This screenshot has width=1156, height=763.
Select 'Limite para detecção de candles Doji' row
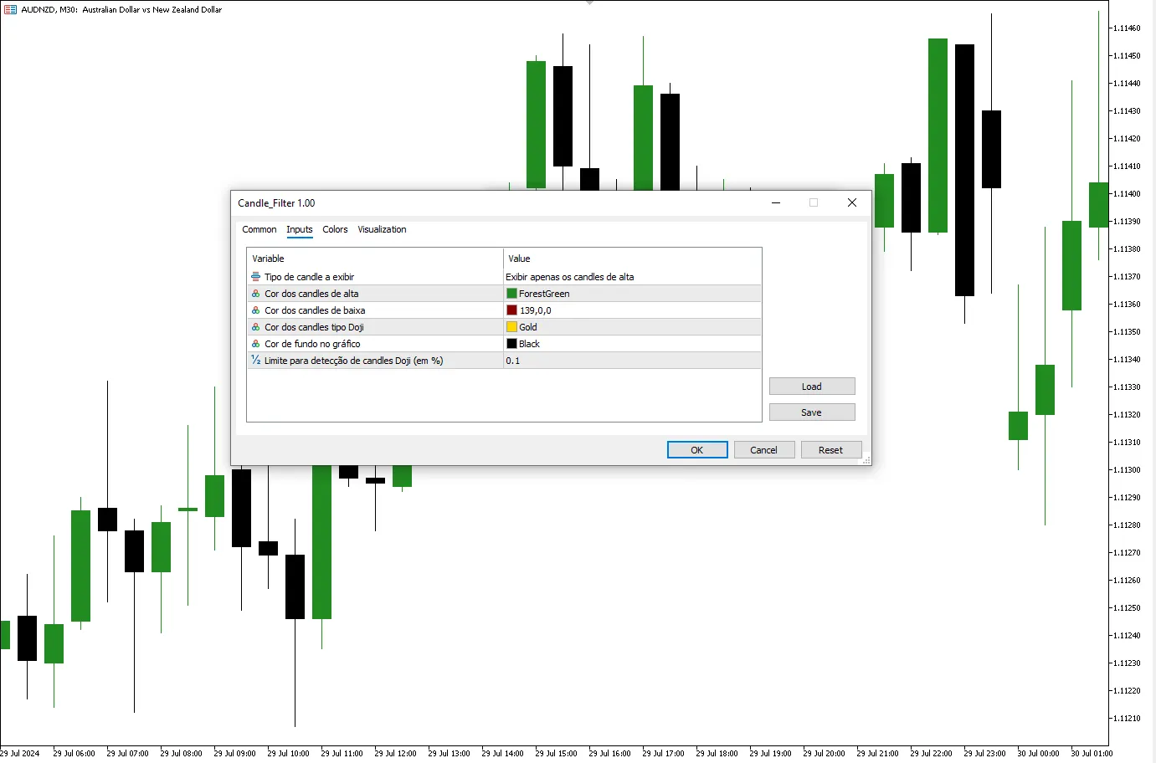coord(504,361)
